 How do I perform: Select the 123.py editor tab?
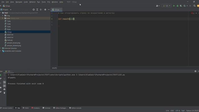pyautogui.click(x=57, y=10)
